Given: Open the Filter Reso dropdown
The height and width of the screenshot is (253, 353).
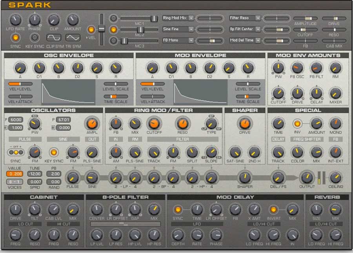Looking at the screenshot, I should [245, 18].
